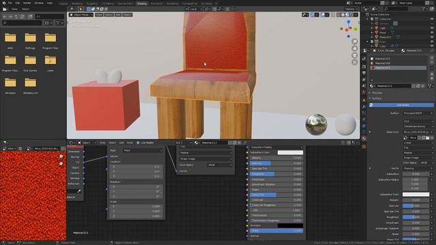Expand the Preview panel in material properties
Screen dimensions: 436x245
click(377, 93)
